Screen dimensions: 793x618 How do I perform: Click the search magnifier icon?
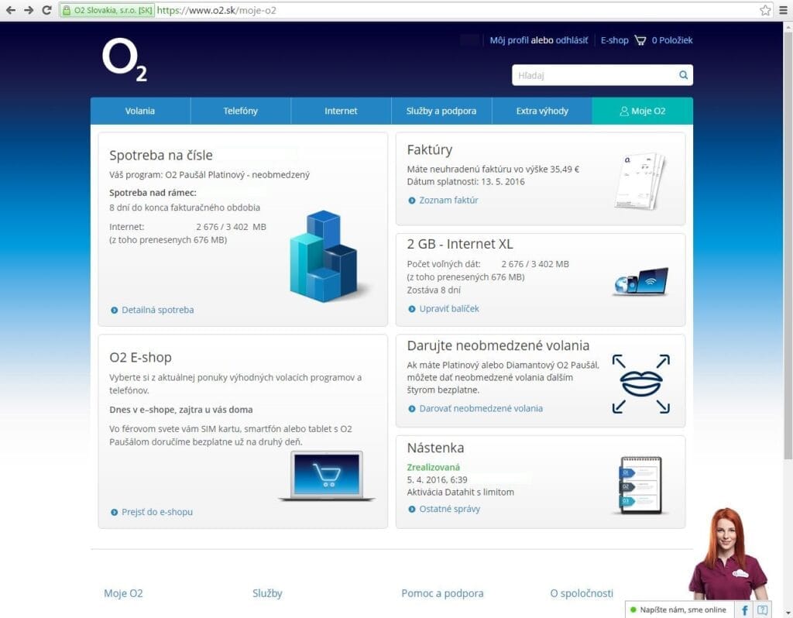683,75
